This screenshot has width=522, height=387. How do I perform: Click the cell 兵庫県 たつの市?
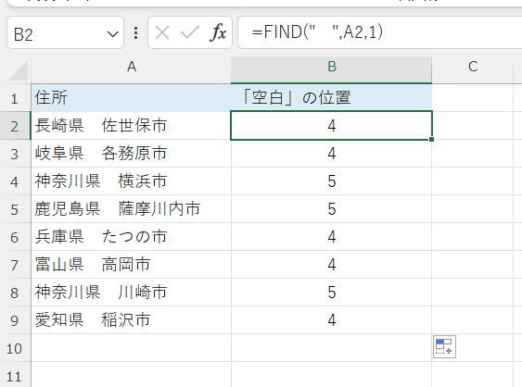pyautogui.click(x=131, y=237)
